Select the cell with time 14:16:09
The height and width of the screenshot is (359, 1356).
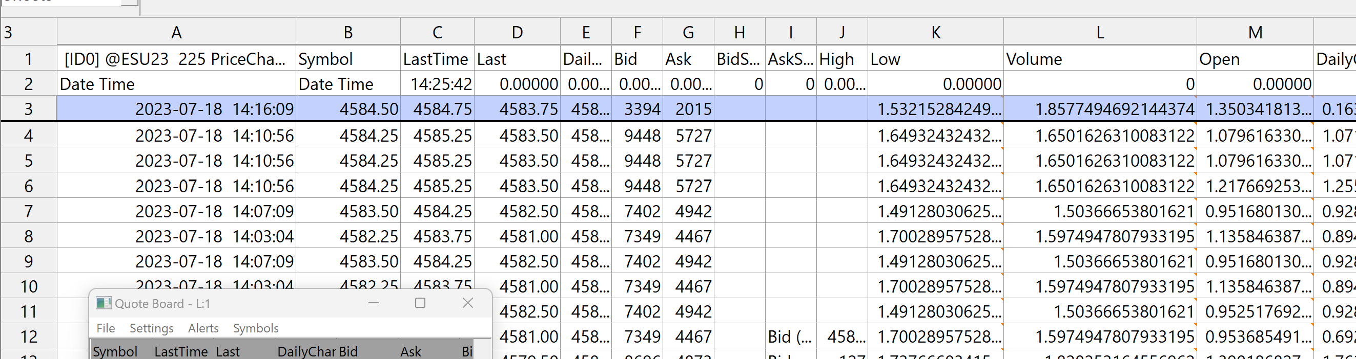pos(176,109)
